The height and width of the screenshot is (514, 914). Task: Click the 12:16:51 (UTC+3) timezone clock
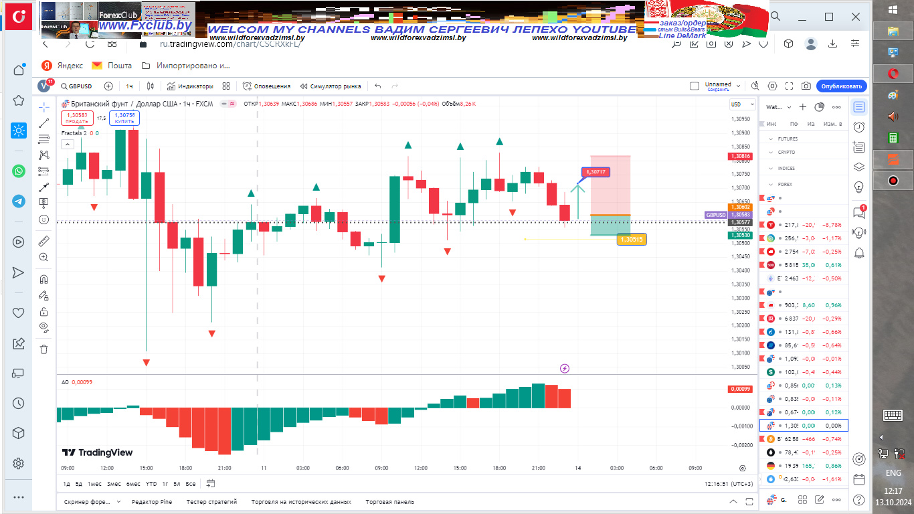pos(729,483)
